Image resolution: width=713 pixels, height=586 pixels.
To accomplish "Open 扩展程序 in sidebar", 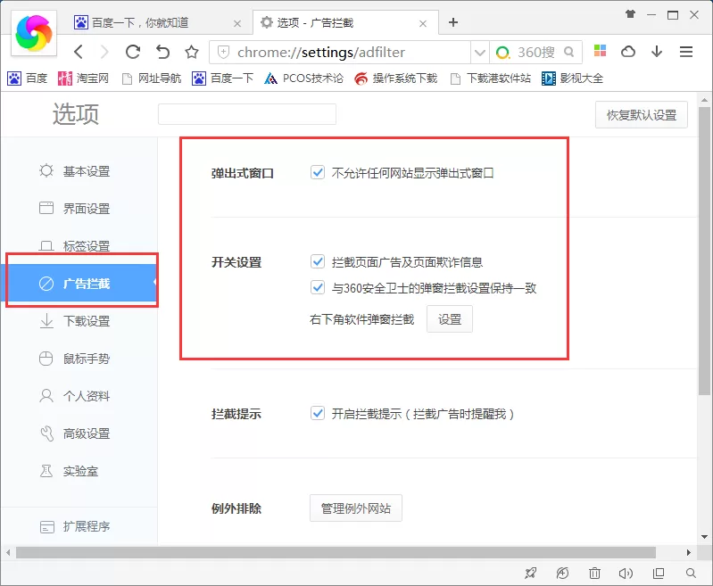I will click(79, 526).
